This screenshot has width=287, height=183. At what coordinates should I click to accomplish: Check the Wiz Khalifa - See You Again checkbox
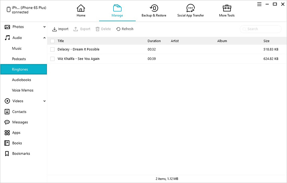(52, 59)
